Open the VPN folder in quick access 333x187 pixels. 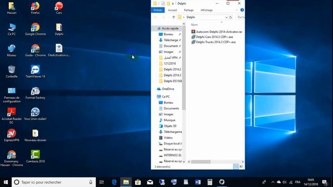pyautogui.click(x=171, y=58)
